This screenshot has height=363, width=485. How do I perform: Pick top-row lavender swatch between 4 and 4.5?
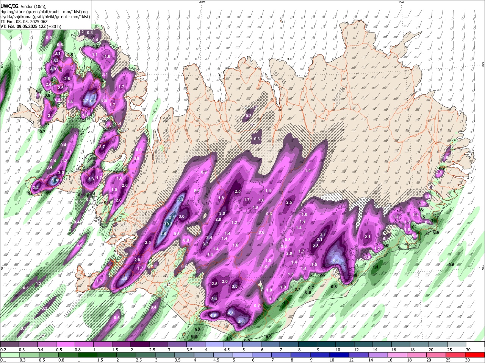214,344
